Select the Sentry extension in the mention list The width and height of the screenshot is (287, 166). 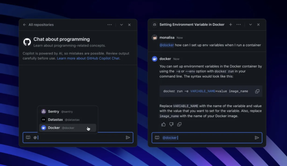point(67,111)
